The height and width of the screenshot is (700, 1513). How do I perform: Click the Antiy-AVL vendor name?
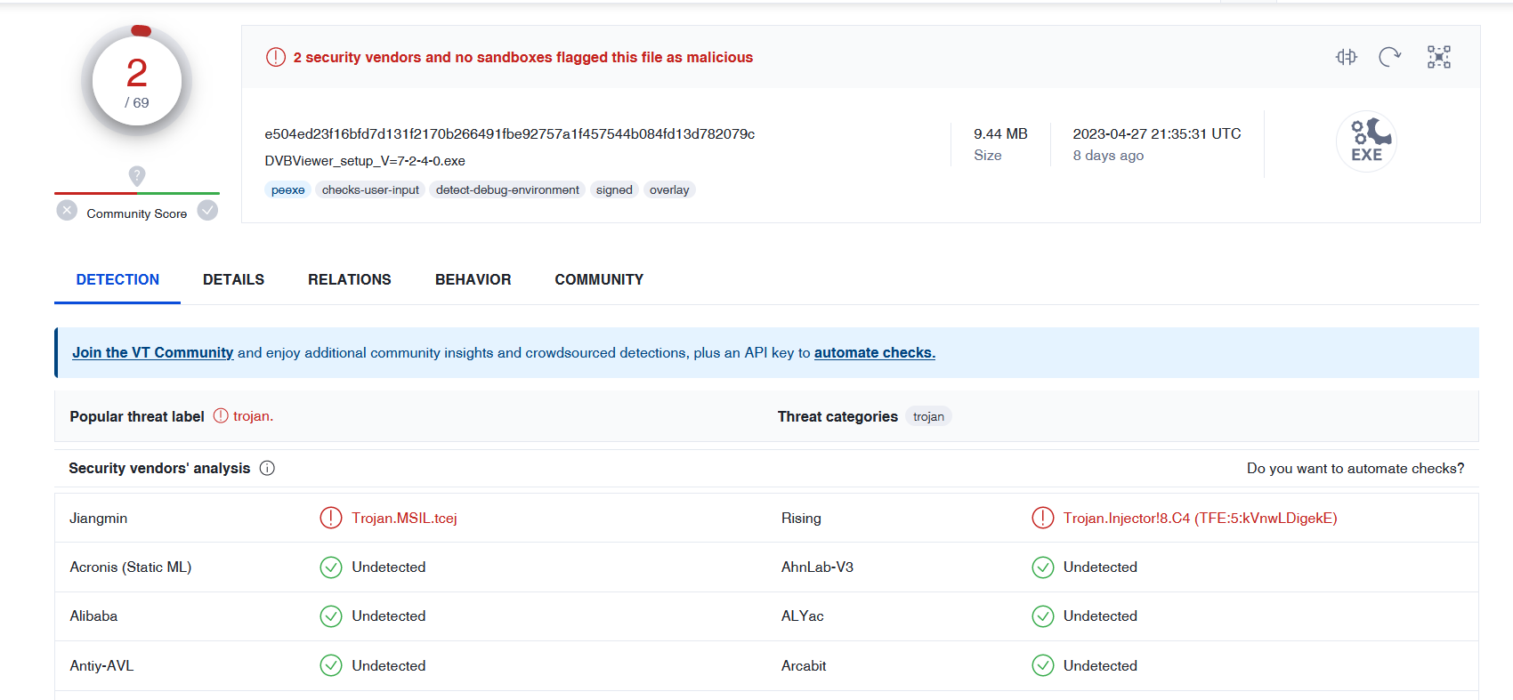pos(101,666)
